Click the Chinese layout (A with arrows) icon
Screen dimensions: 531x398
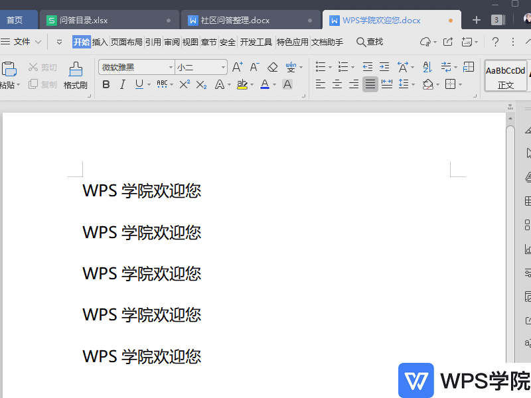click(x=403, y=67)
